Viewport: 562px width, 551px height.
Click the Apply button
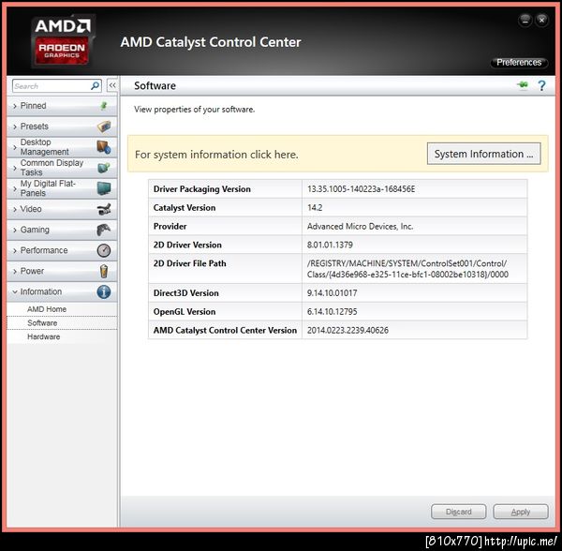point(521,512)
